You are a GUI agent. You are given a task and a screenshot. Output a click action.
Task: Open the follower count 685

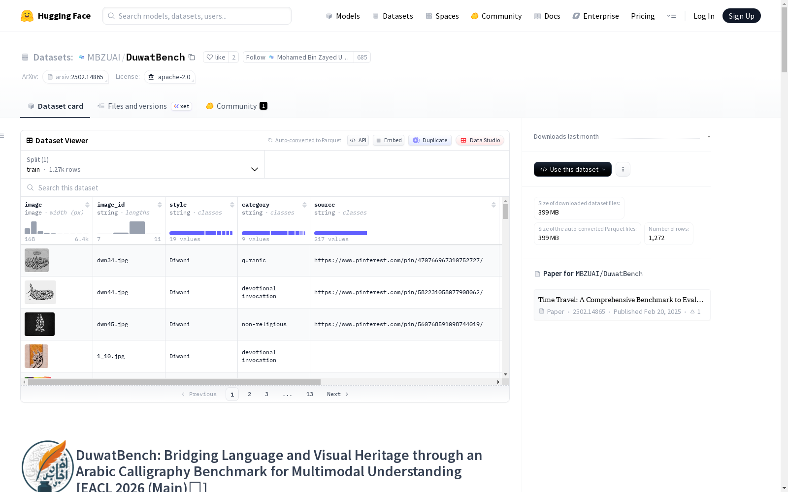(362, 57)
